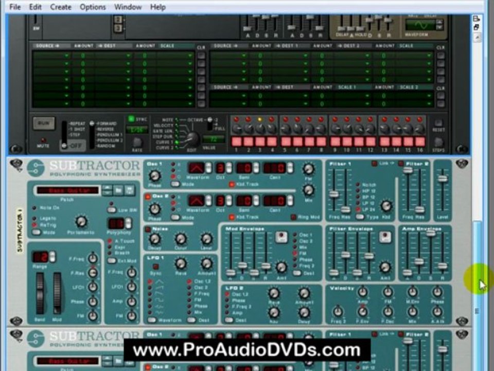Click the Noise Color knob
The width and height of the screenshot is (494, 371).
[181, 239]
